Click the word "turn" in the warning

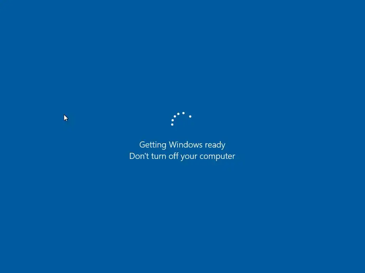(x=159, y=156)
